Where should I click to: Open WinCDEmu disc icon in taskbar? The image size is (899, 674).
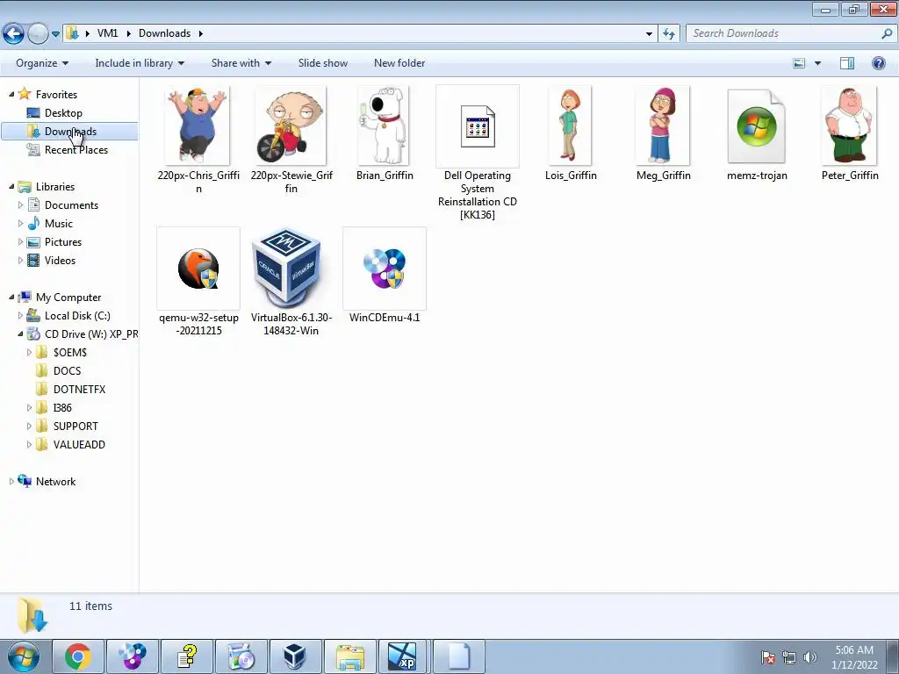click(132, 656)
